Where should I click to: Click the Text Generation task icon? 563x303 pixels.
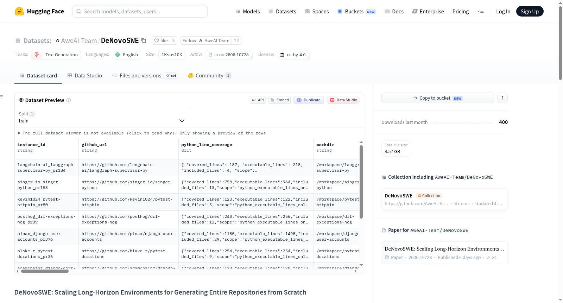[37, 55]
